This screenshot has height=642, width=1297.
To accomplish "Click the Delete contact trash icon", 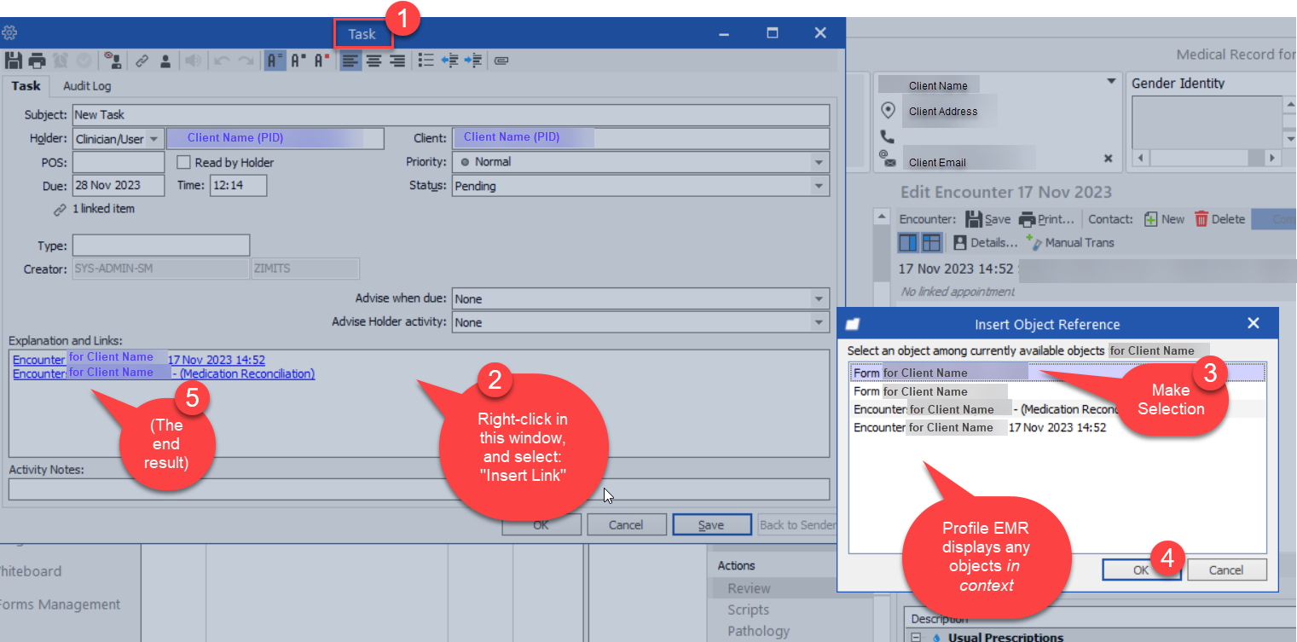I will pos(1201,219).
